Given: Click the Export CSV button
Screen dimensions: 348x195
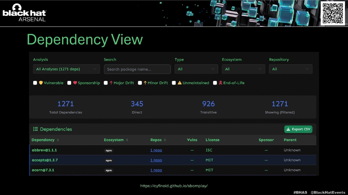Looking at the screenshot, I should tap(298, 129).
